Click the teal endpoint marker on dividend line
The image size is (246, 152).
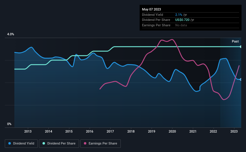point(241,47)
